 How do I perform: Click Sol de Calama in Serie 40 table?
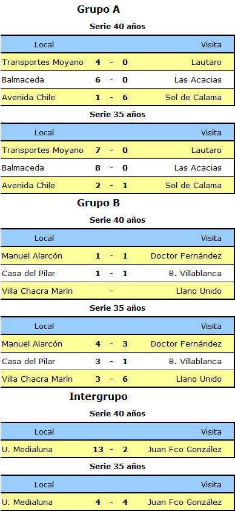pyautogui.click(x=193, y=98)
